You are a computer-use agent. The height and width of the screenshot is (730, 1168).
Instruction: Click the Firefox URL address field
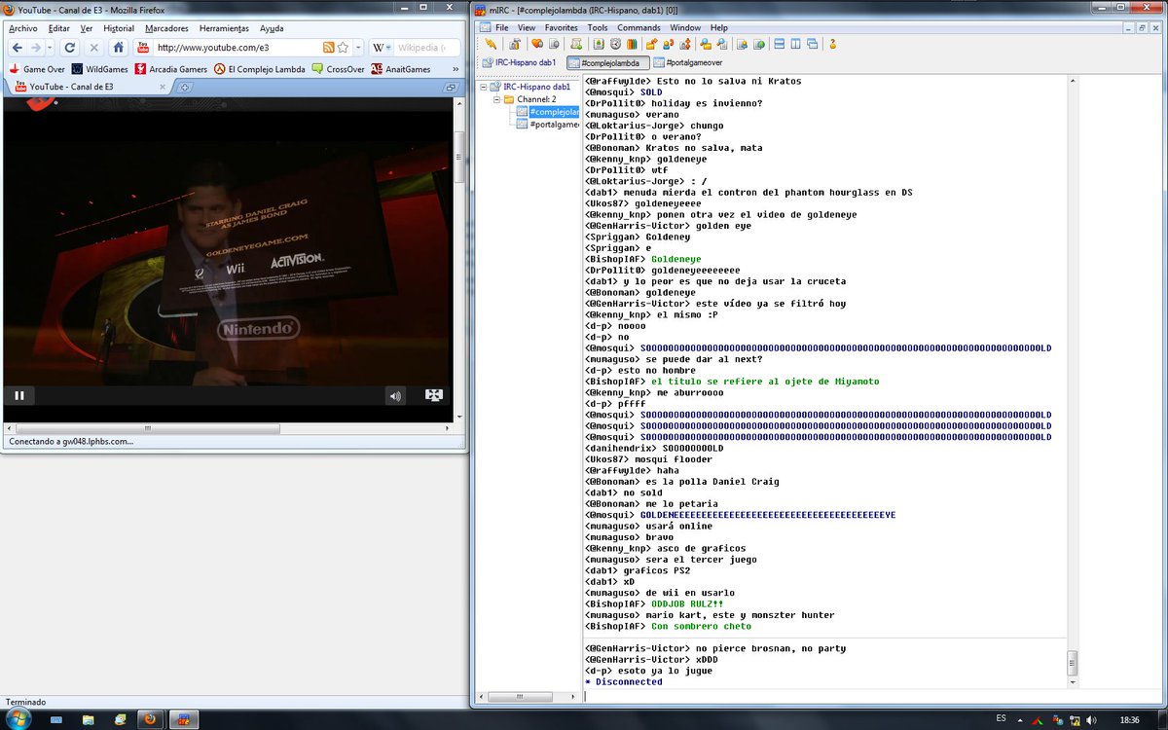(x=237, y=47)
